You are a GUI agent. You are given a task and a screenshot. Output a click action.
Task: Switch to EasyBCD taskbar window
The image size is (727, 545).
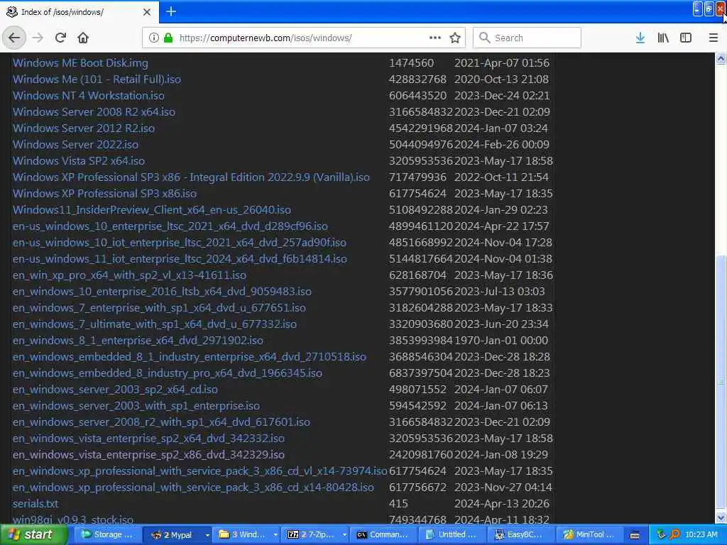tap(520, 534)
